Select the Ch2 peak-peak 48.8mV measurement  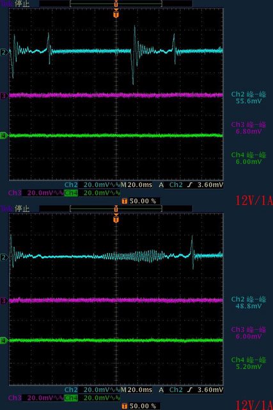pyautogui.click(x=249, y=302)
